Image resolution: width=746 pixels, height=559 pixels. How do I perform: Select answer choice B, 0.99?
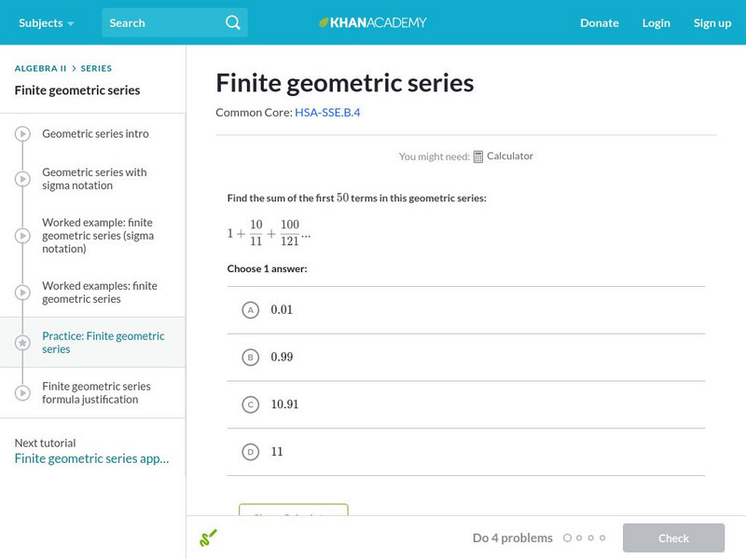point(250,357)
